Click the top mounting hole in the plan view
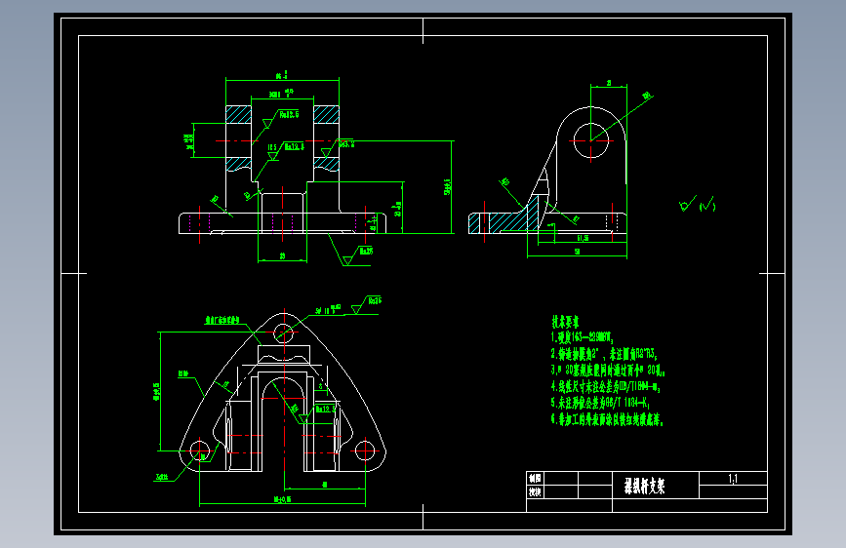 pos(283,333)
